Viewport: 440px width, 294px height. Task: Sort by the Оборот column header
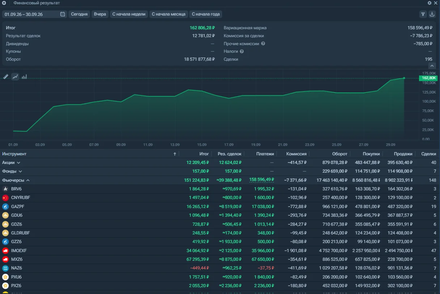coord(340,154)
